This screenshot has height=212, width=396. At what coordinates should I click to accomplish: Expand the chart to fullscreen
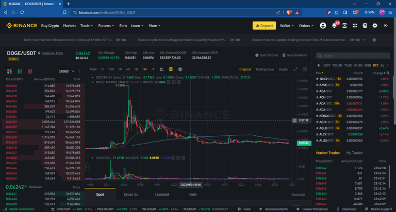(x=295, y=69)
